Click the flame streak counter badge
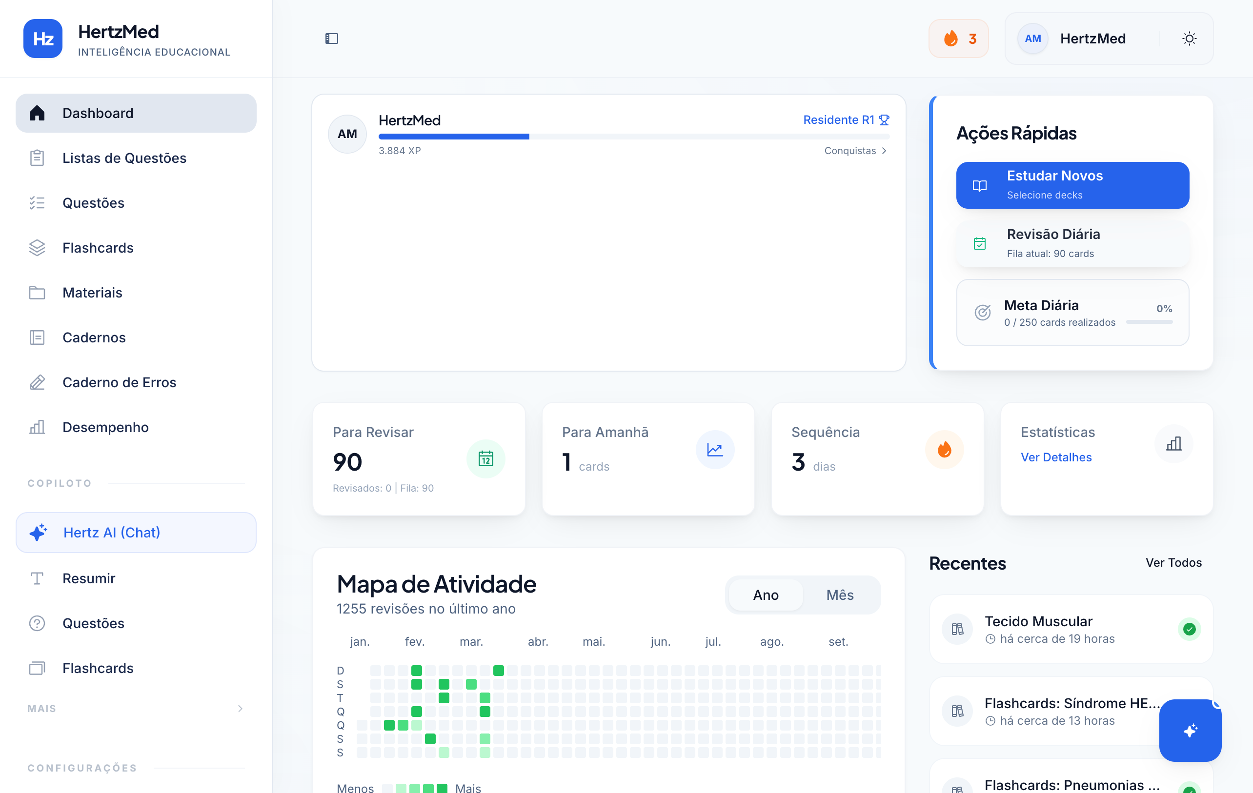 (x=958, y=39)
